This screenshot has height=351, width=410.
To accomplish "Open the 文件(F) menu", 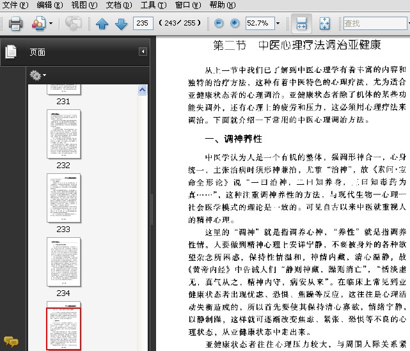I will [x=15, y=5].
